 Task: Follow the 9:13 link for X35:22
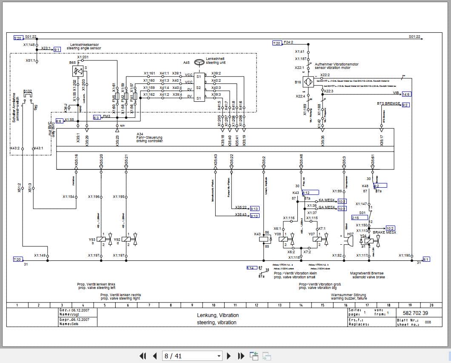coord(254,209)
